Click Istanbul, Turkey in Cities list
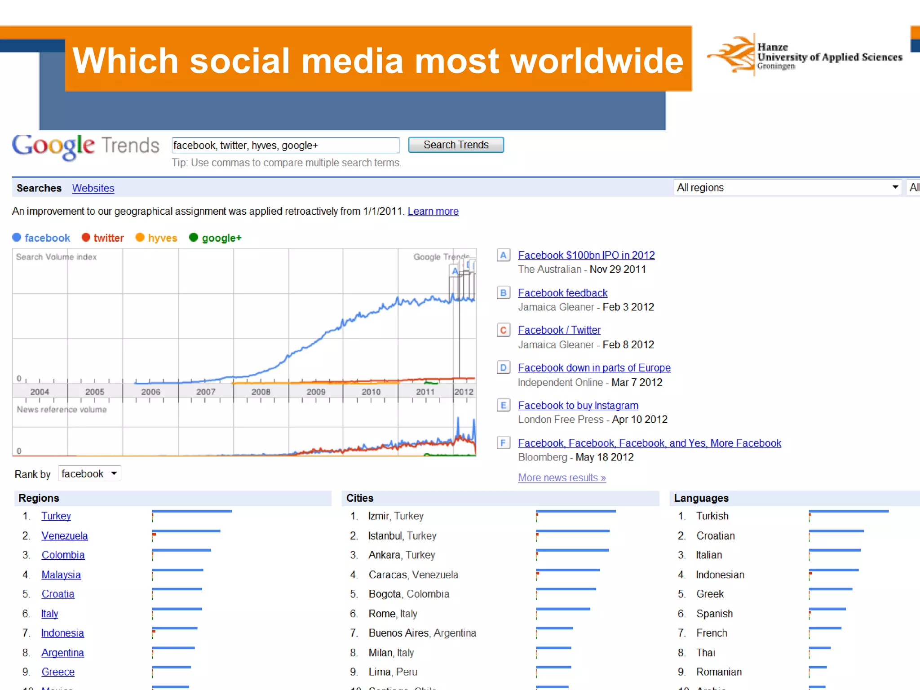Viewport: 920px width, 690px height. (402, 535)
